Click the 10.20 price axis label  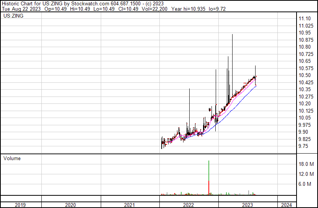304,103
